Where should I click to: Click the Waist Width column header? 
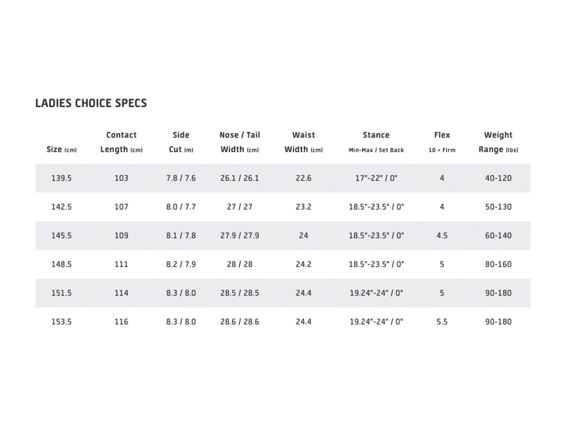pyautogui.click(x=304, y=142)
